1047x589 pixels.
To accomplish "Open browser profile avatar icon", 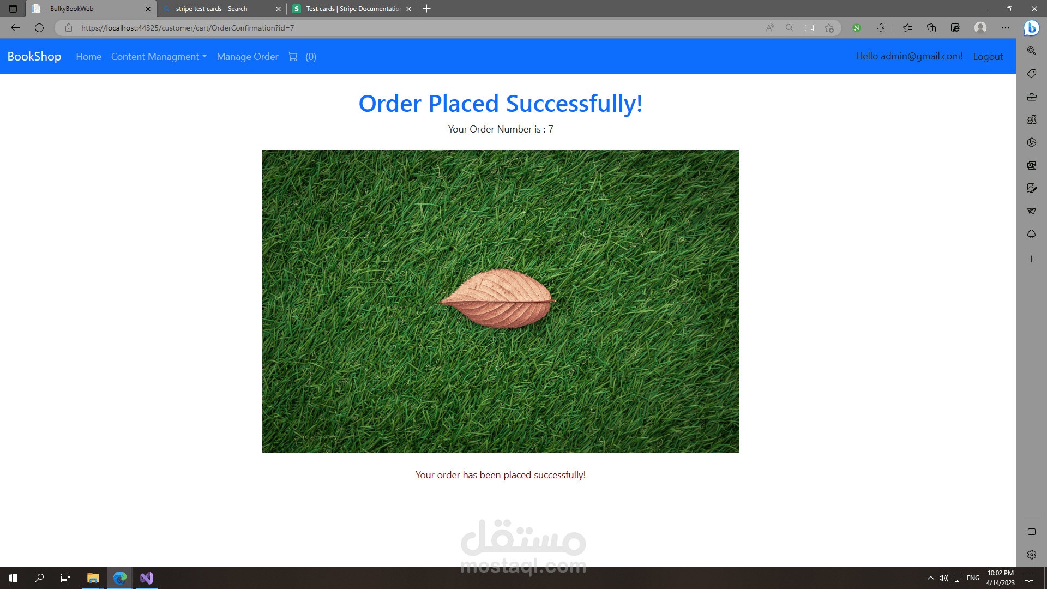I will pos(980,28).
